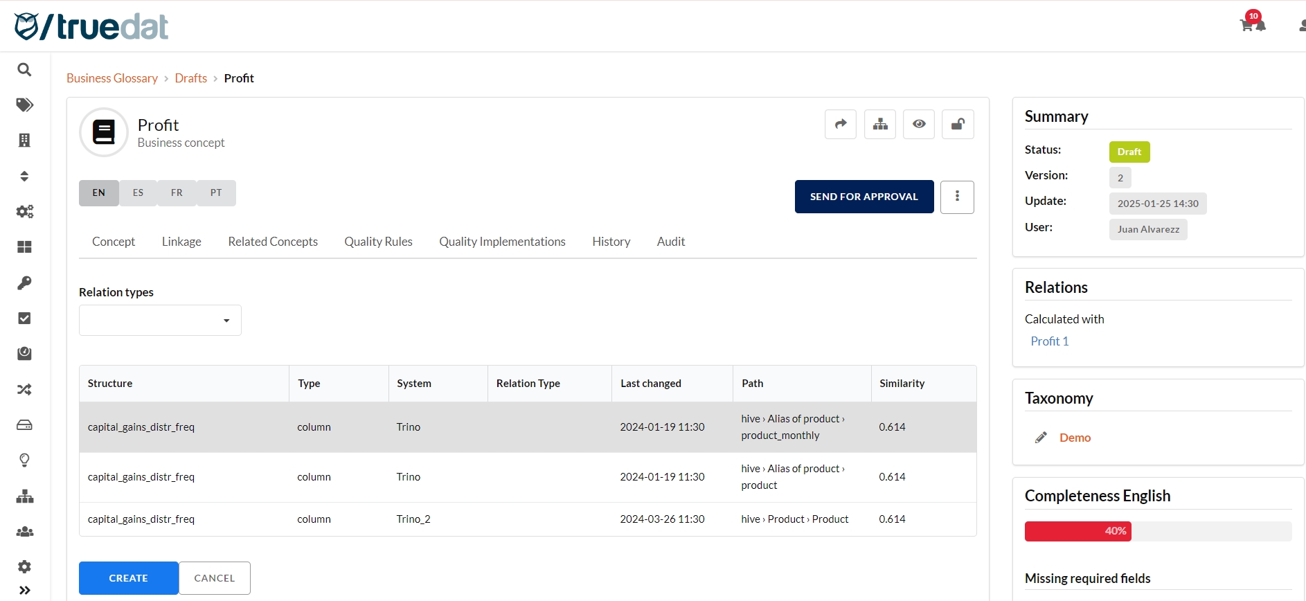Switch language to ES
This screenshot has height=601, width=1306.
click(138, 193)
